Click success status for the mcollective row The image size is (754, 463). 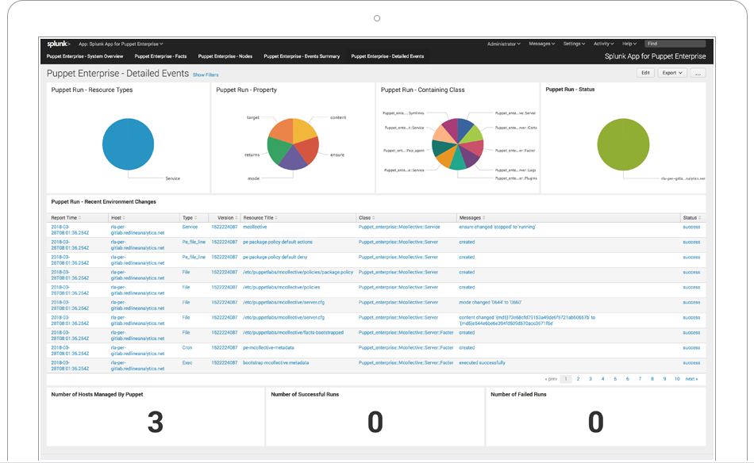[691, 228]
